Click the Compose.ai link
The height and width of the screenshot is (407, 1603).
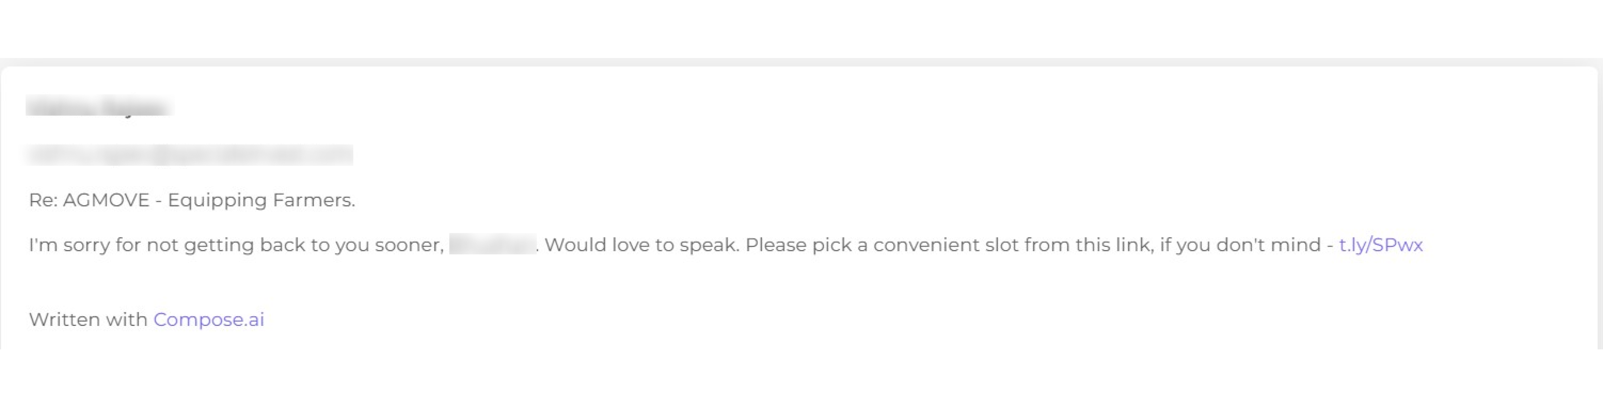pos(208,320)
